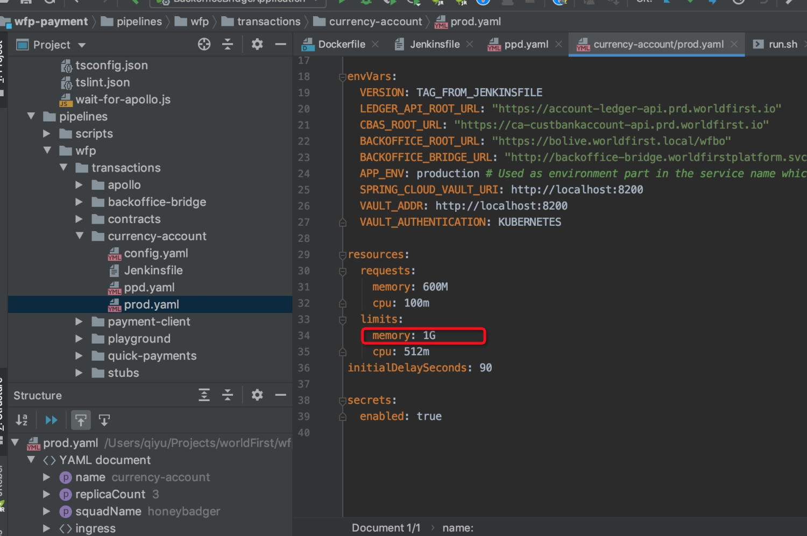The image size is (807, 536).
Task: Expand all nodes in Structure panel
Action: pos(204,395)
